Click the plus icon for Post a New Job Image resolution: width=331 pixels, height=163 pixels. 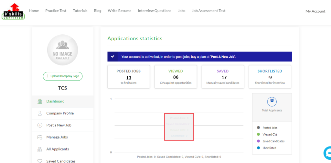tap(40, 125)
